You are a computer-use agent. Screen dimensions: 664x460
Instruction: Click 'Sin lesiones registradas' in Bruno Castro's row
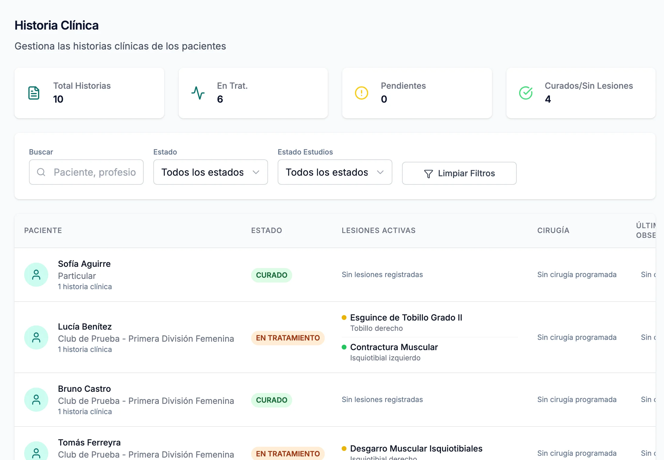[382, 400]
